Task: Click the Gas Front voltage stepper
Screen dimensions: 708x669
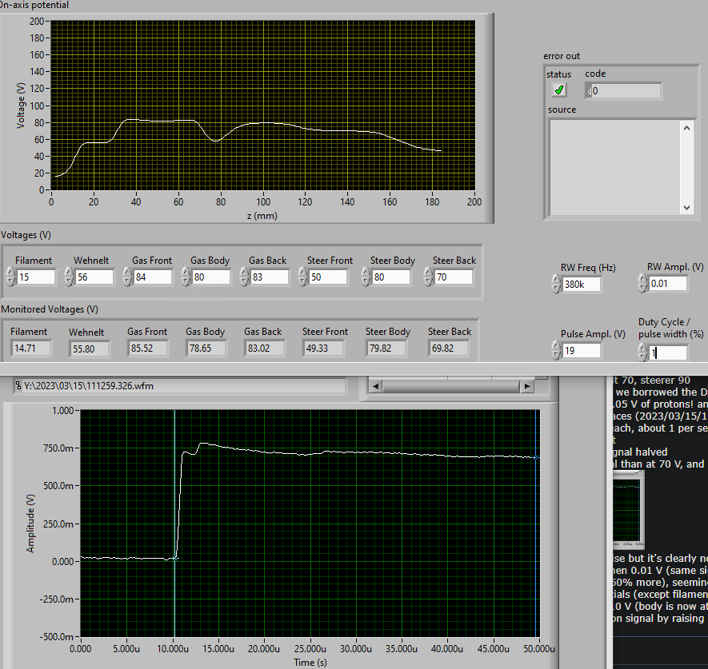Action: click(127, 277)
